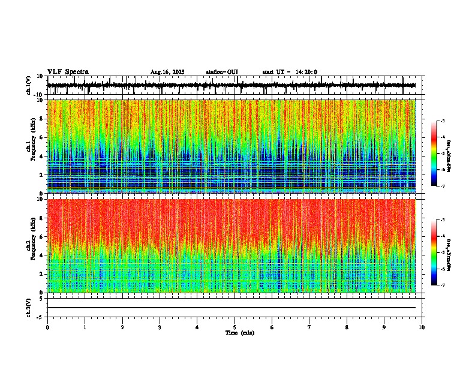Click the ch.1 waveform amplitude trace
Screen dimensions: 475x367
pos(232,85)
